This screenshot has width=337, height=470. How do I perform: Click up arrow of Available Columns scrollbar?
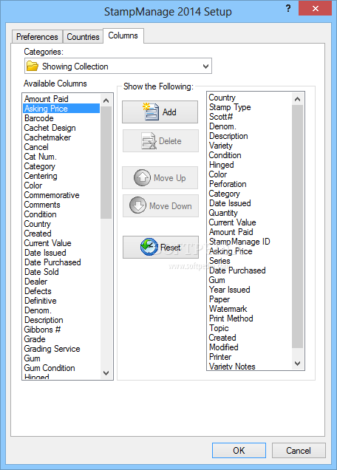(106, 101)
